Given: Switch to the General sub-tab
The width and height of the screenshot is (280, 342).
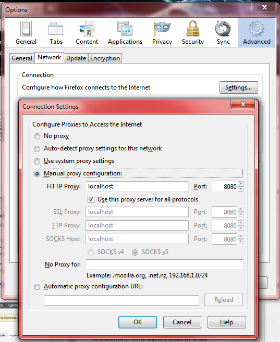Looking at the screenshot, I should (22, 58).
